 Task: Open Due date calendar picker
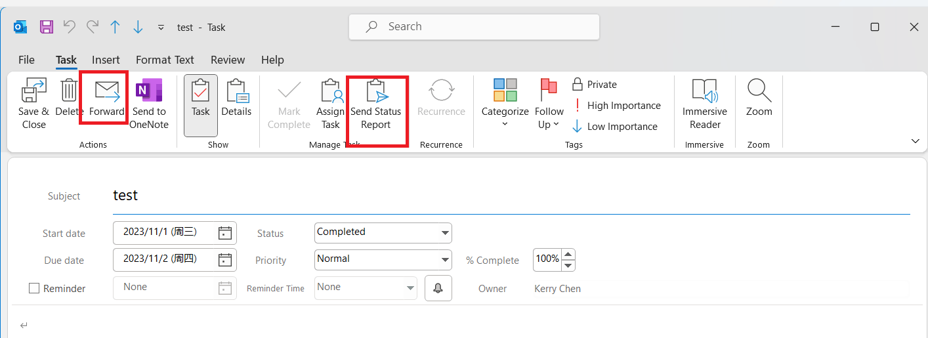click(225, 259)
